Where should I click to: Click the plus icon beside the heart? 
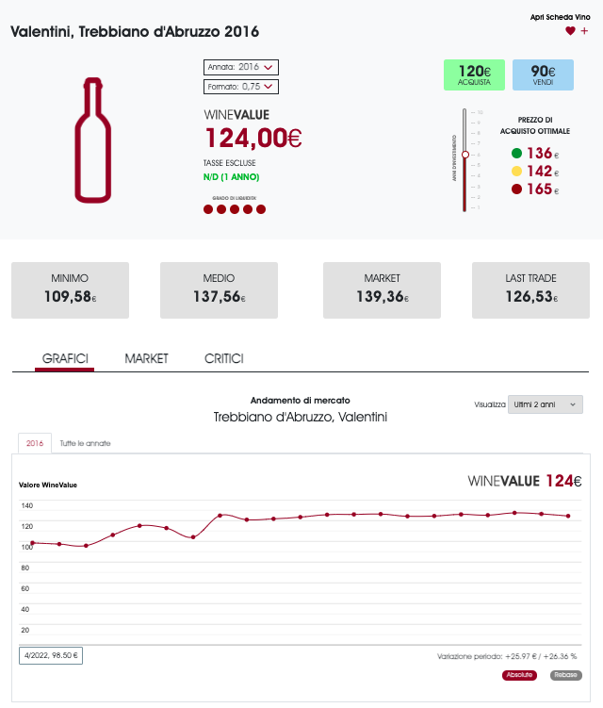pyautogui.click(x=584, y=31)
